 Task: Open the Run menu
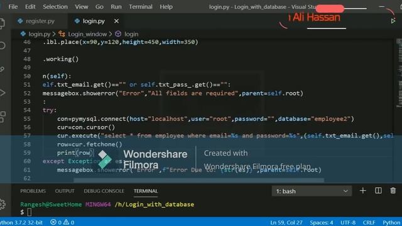[x=116, y=7]
